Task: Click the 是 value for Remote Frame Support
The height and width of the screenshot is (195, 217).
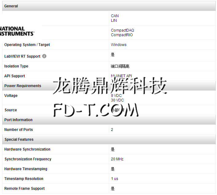Action: [113, 189]
